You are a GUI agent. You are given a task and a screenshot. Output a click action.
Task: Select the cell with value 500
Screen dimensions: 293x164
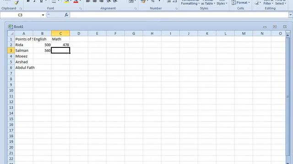(42, 45)
